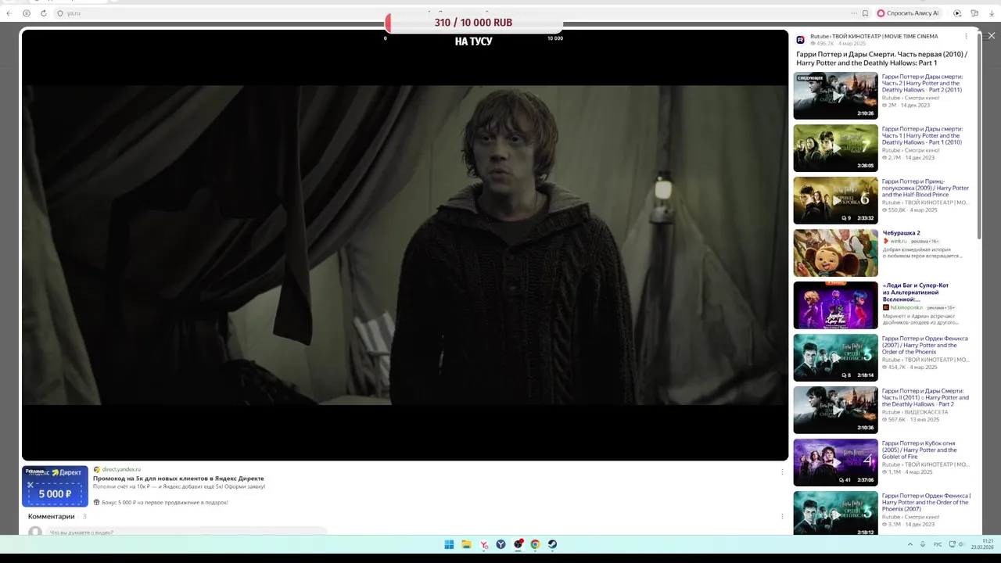Open File Explorer from the taskbar

tap(466, 544)
